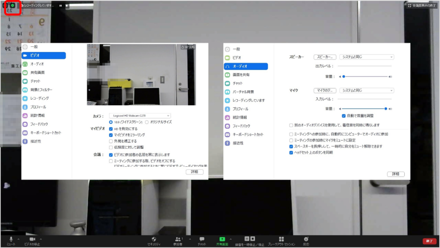The width and height of the screenshot is (440, 248).
Task: Adjust the microphone 音量 slider
Action: (x=365, y=109)
